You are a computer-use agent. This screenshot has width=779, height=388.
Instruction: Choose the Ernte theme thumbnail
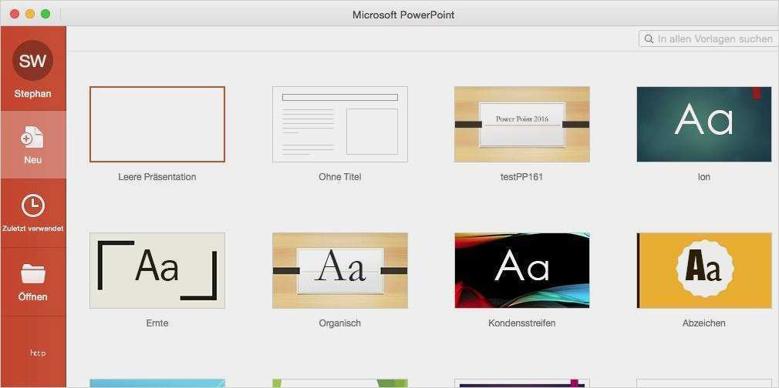click(157, 270)
